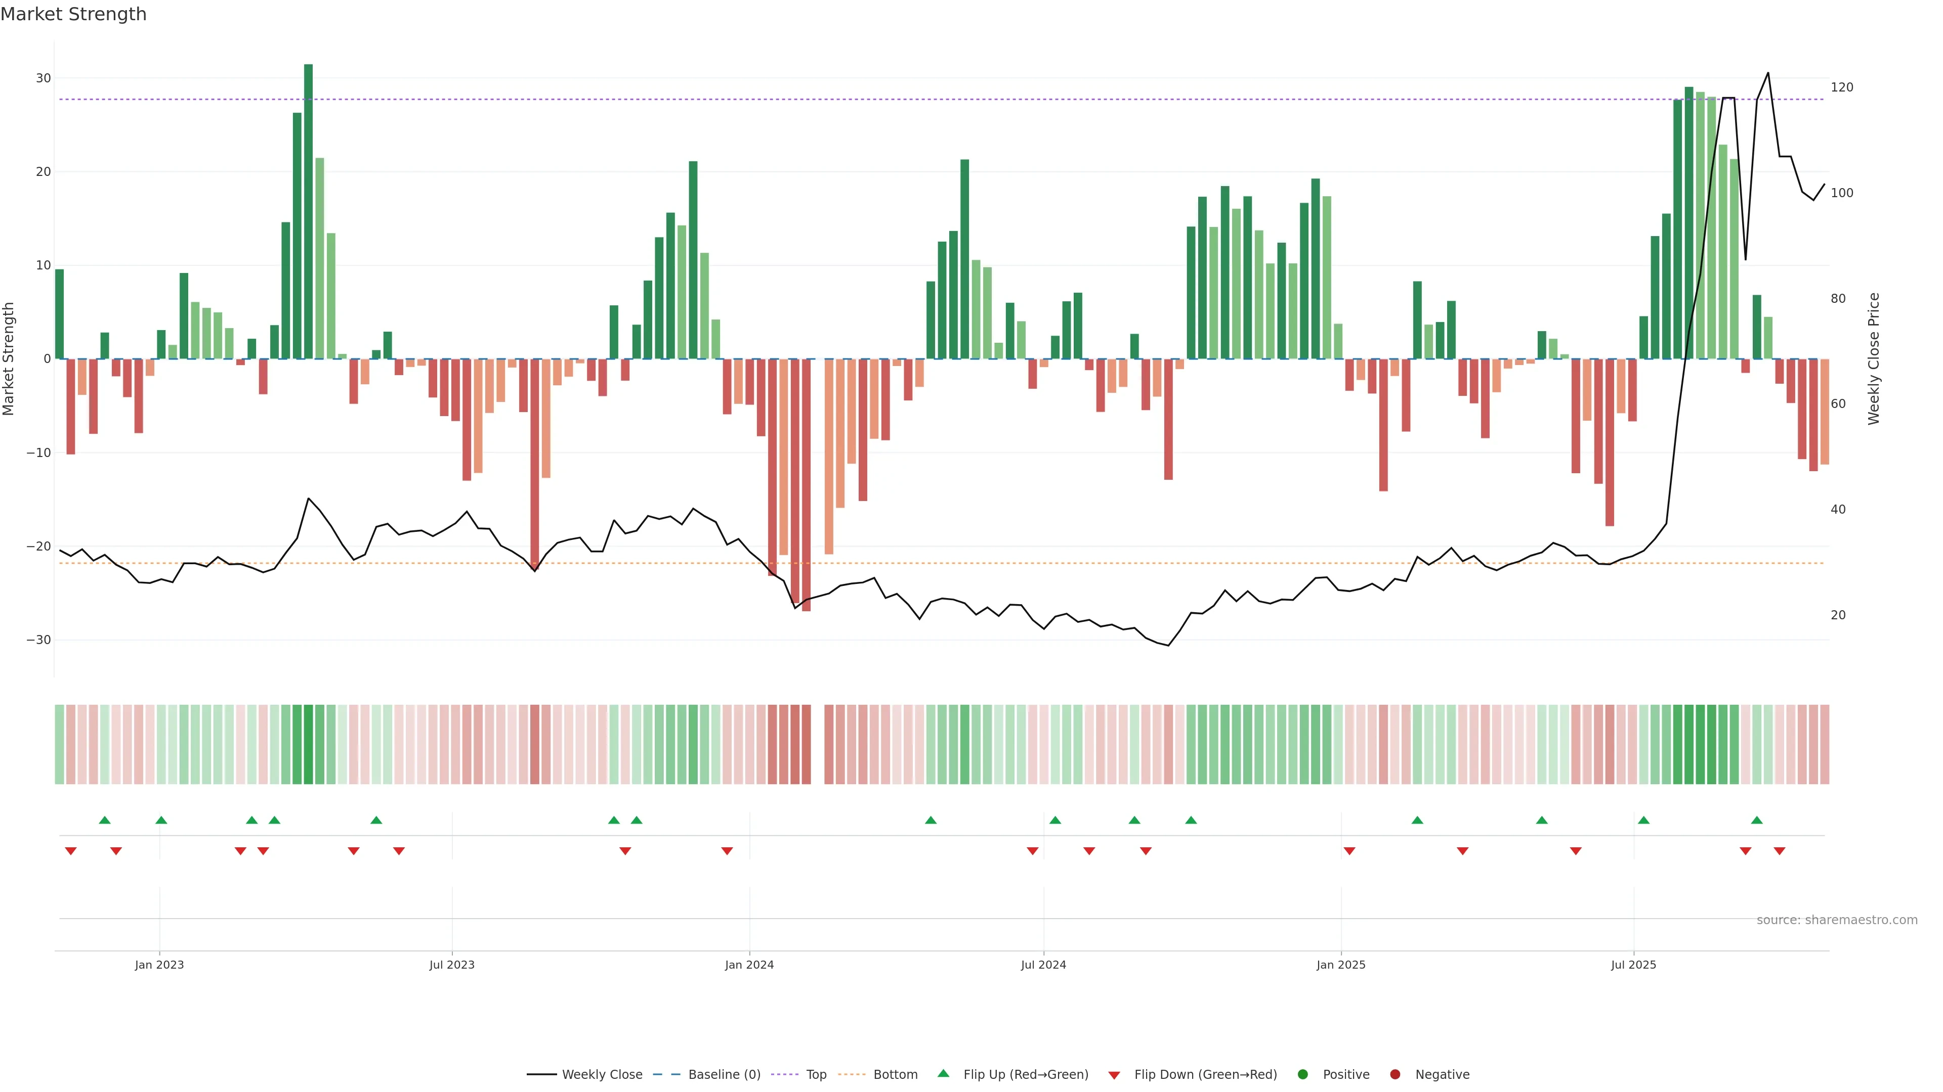Viewport: 1943px width, 1092px height.
Task: Hide the Bottom line via its legend label
Action: tap(895, 1075)
